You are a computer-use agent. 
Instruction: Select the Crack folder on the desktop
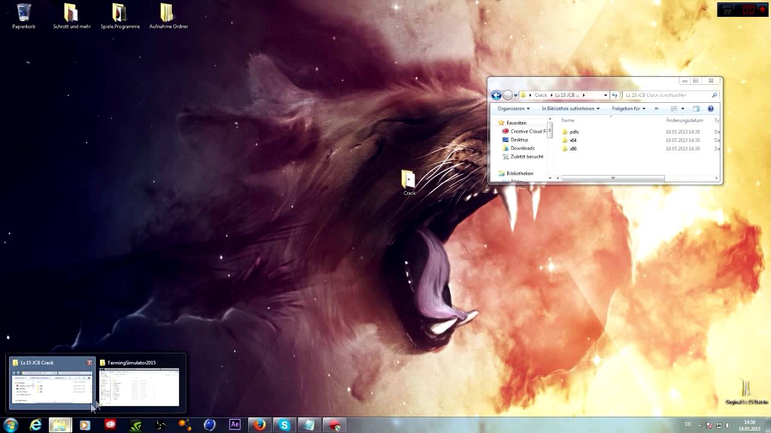(409, 182)
